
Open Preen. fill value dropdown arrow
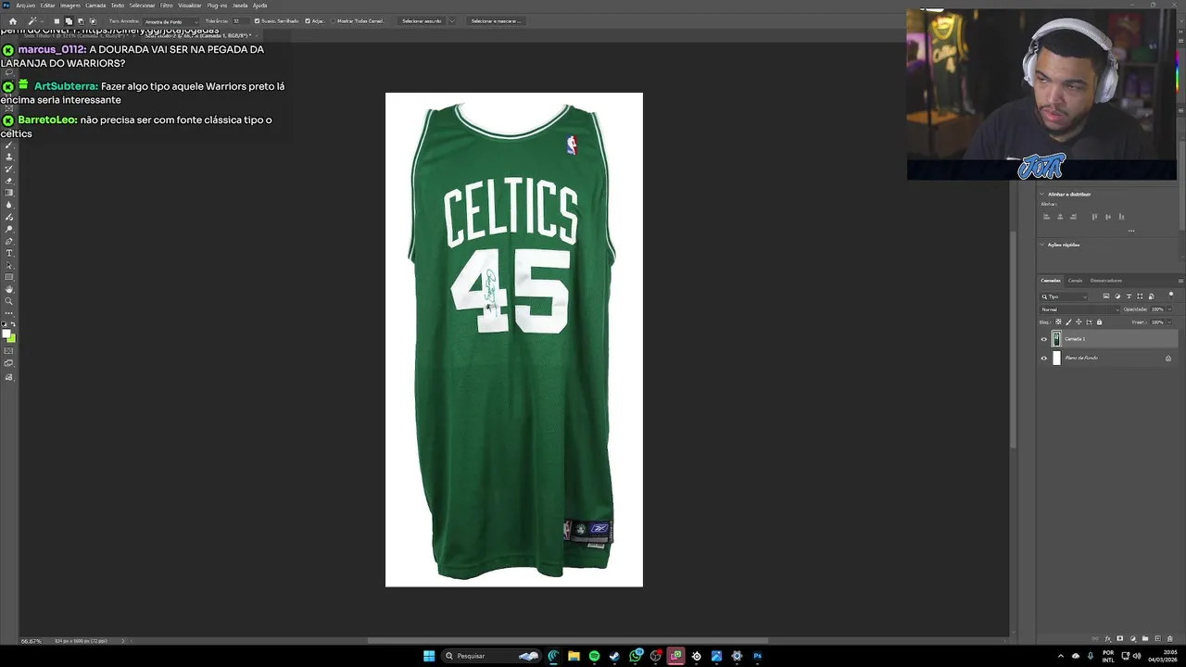pos(1169,322)
